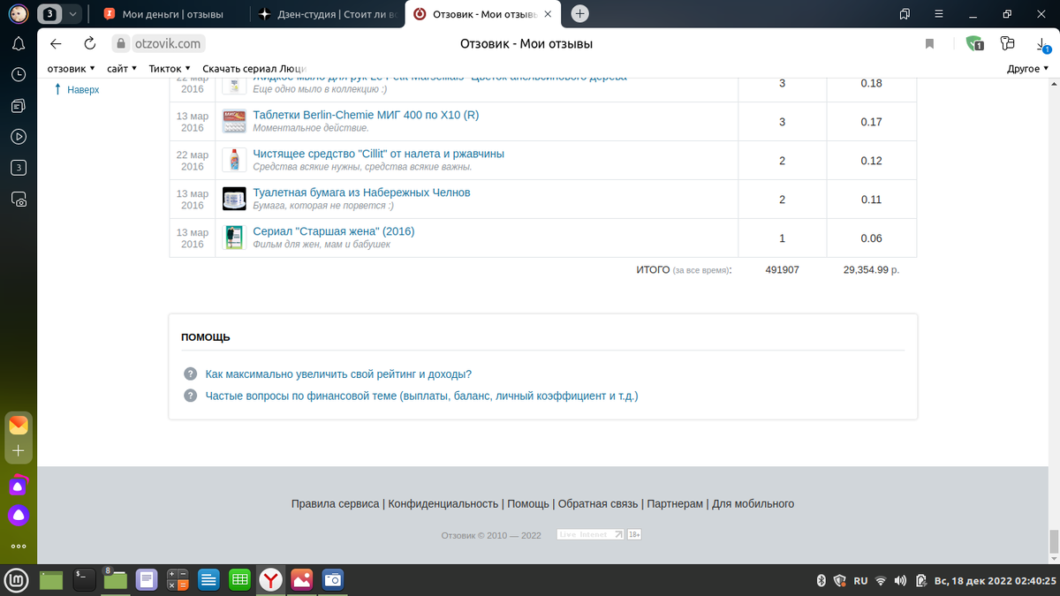Open the Linux Mint start menu
This screenshot has width=1060, height=596.
18,580
